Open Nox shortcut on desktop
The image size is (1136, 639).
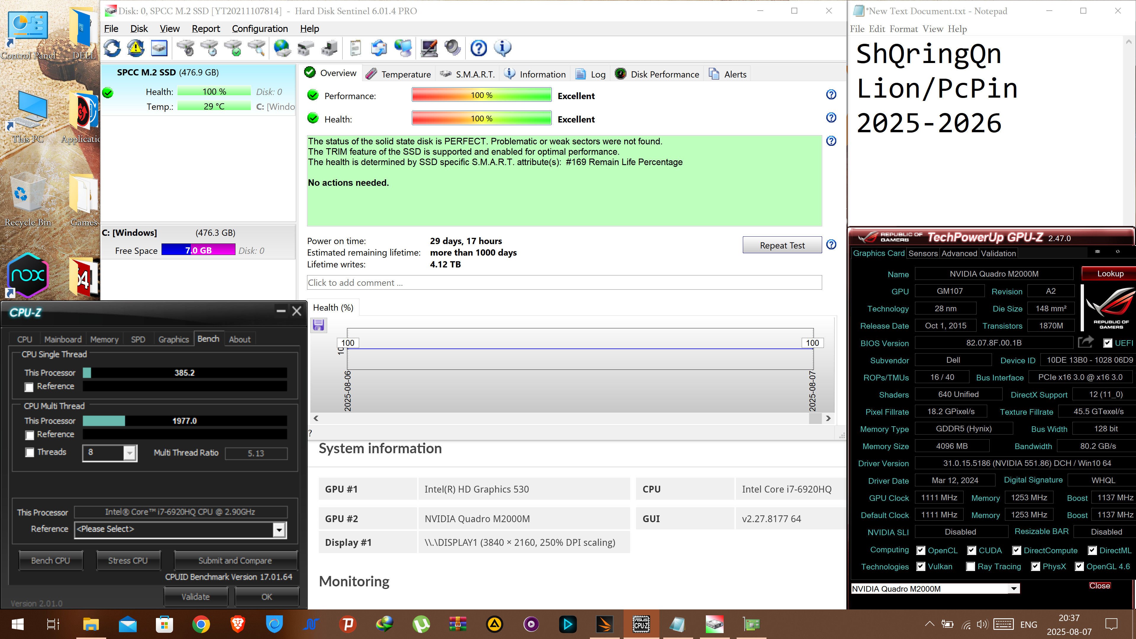coord(28,276)
